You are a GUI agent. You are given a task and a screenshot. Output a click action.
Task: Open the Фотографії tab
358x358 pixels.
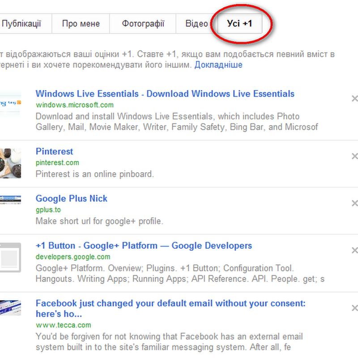[x=143, y=24]
